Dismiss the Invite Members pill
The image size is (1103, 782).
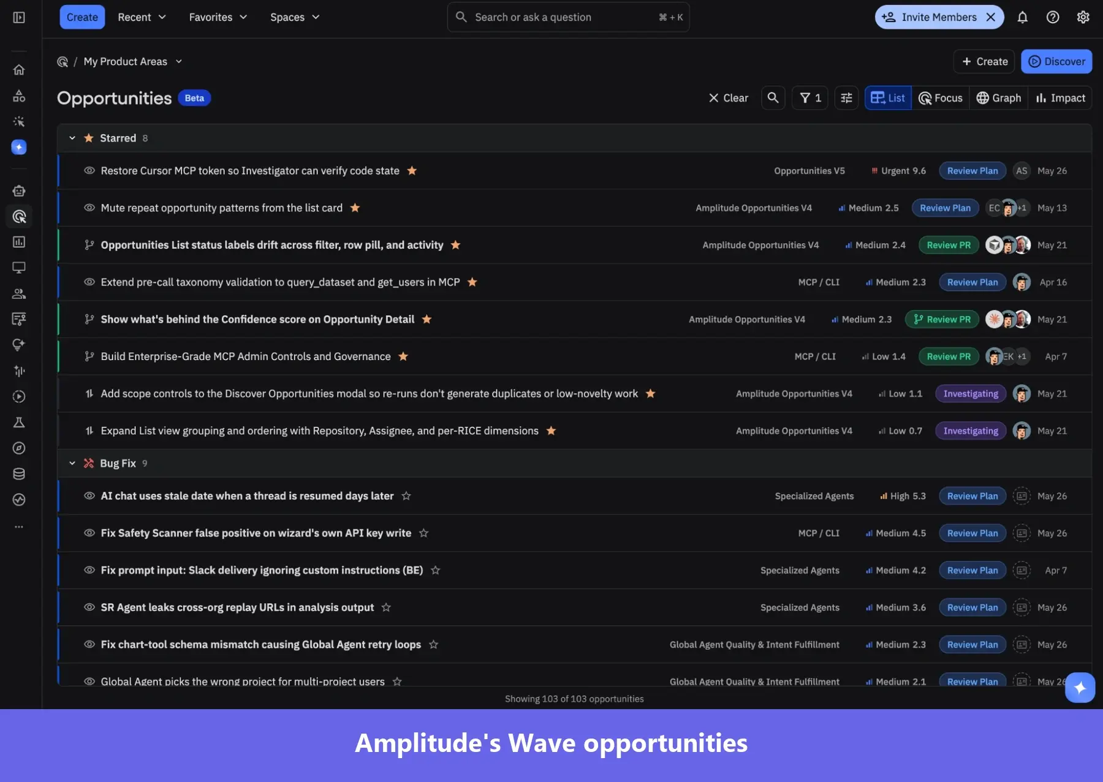(x=991, y=17)
